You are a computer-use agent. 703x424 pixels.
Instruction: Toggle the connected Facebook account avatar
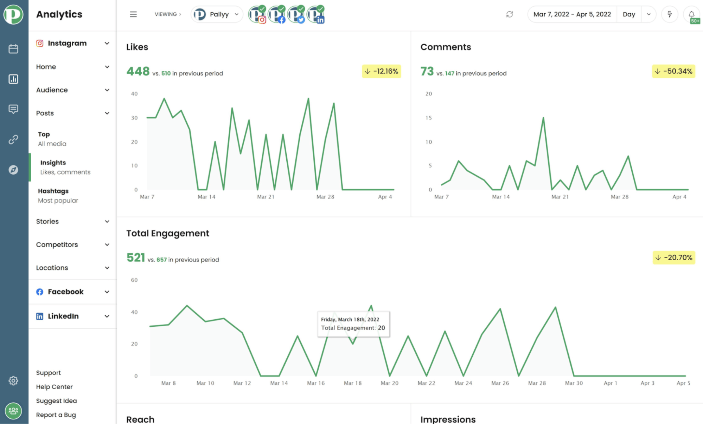click(276, 14)
